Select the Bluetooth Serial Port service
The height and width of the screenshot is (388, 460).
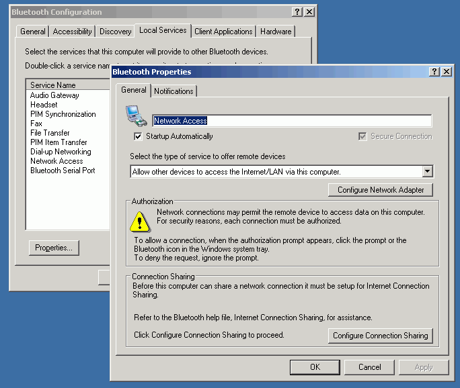(x=63, y=170)
